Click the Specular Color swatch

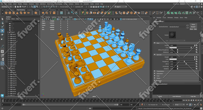173,59
